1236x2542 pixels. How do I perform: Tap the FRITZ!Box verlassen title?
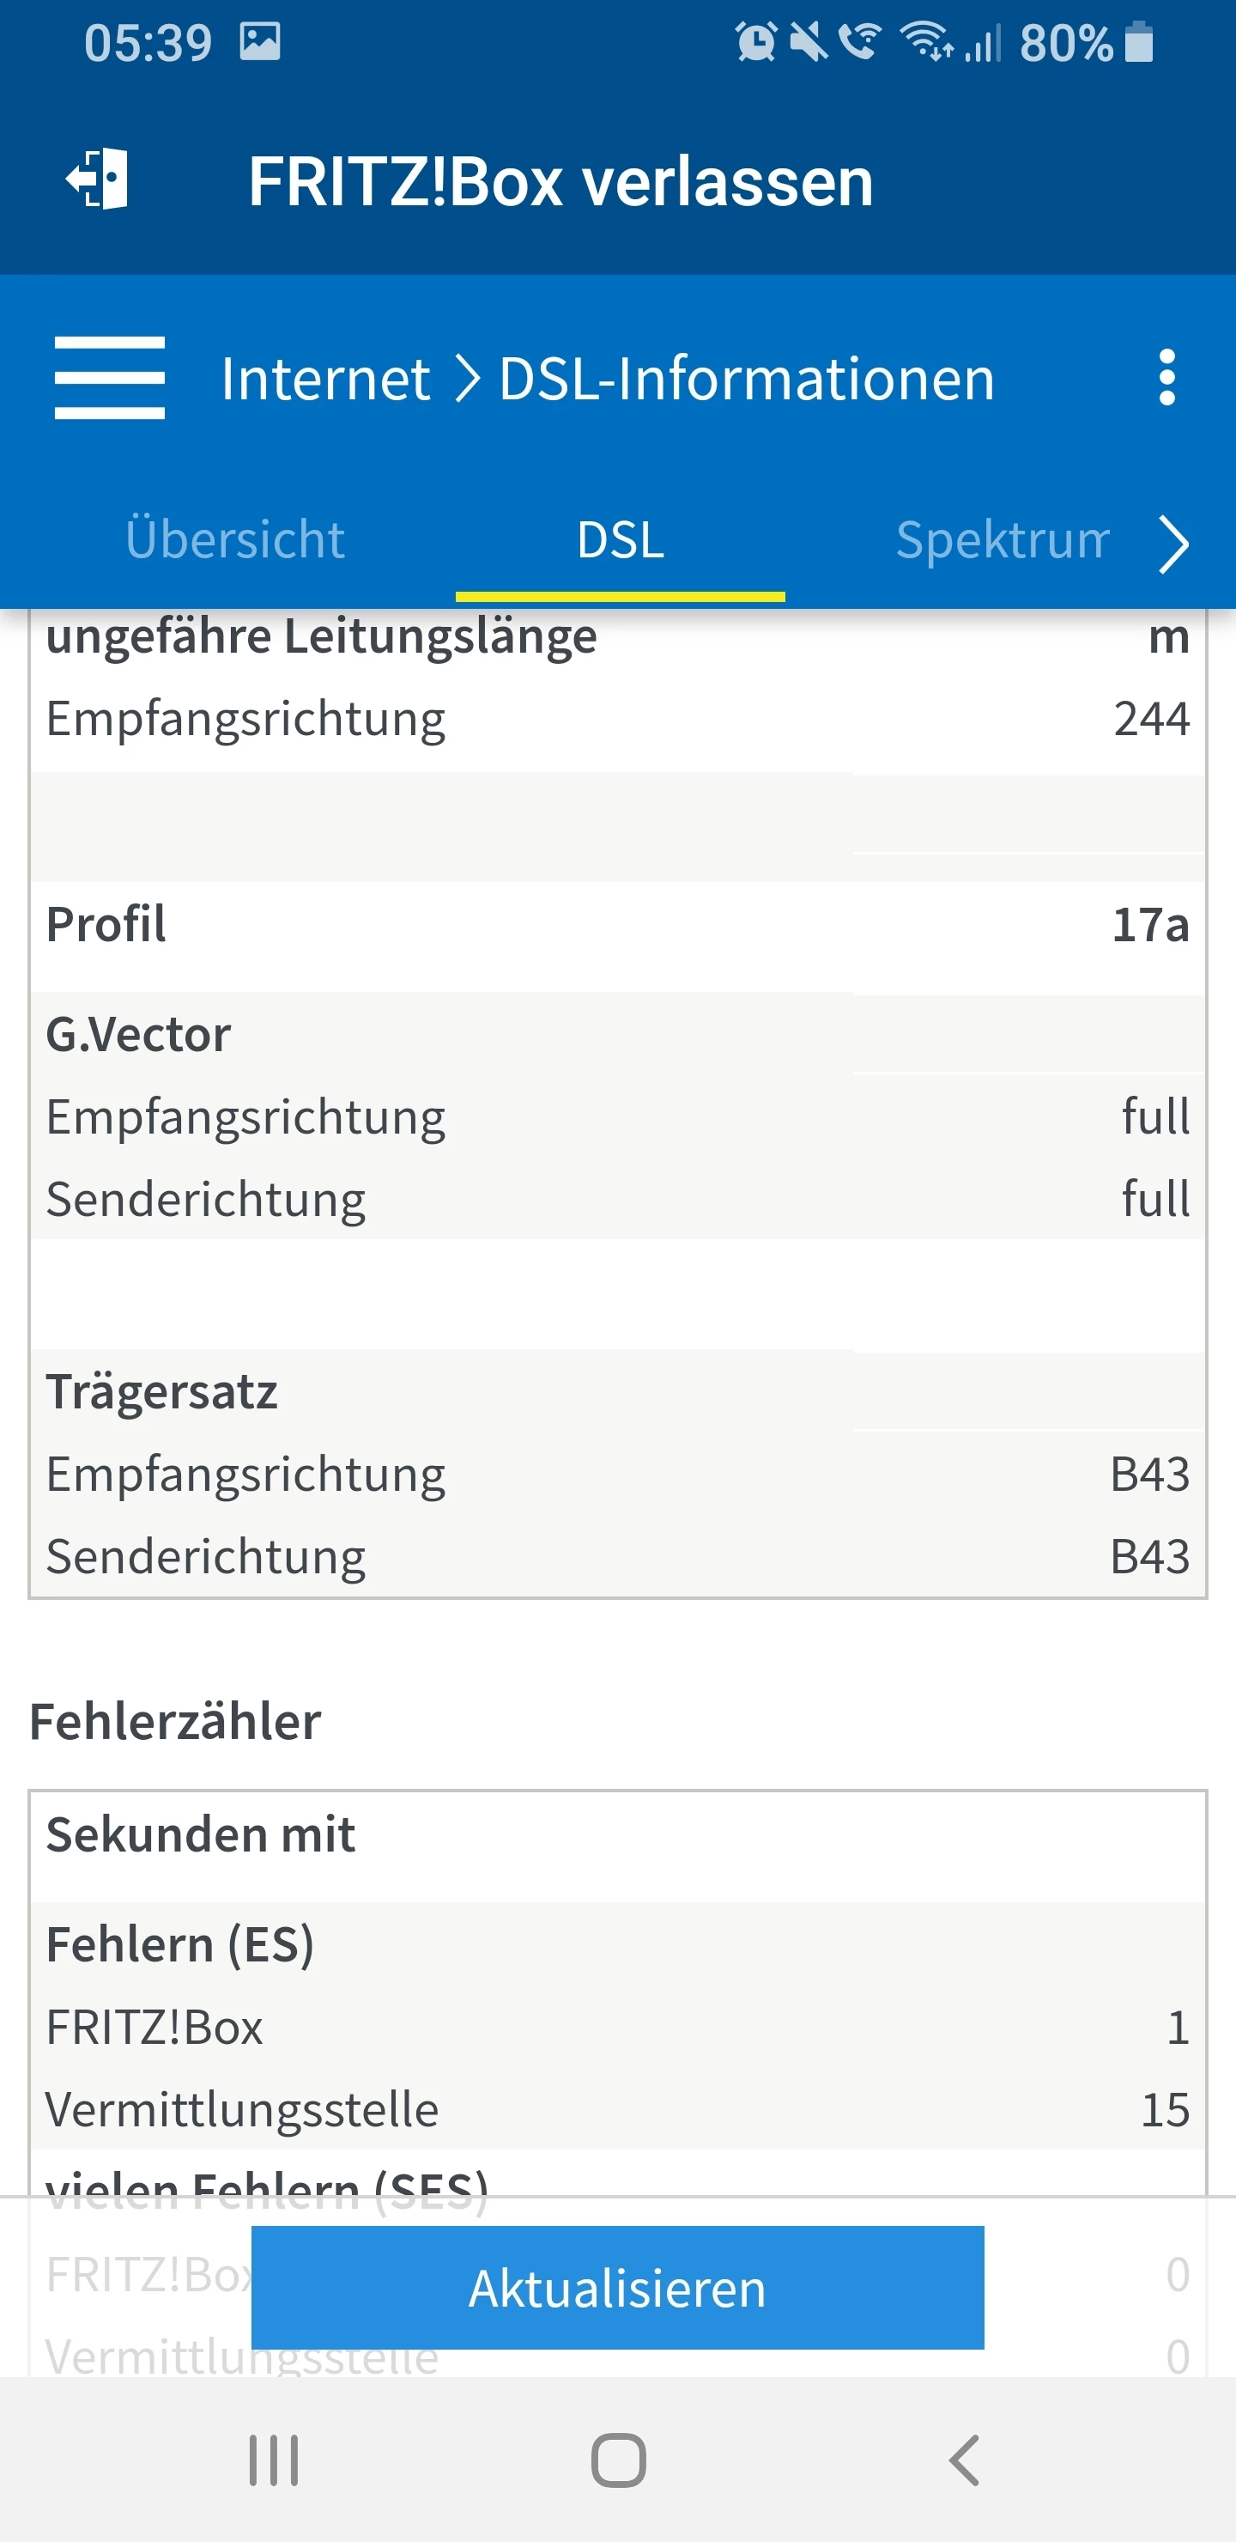tap(560, 181)
